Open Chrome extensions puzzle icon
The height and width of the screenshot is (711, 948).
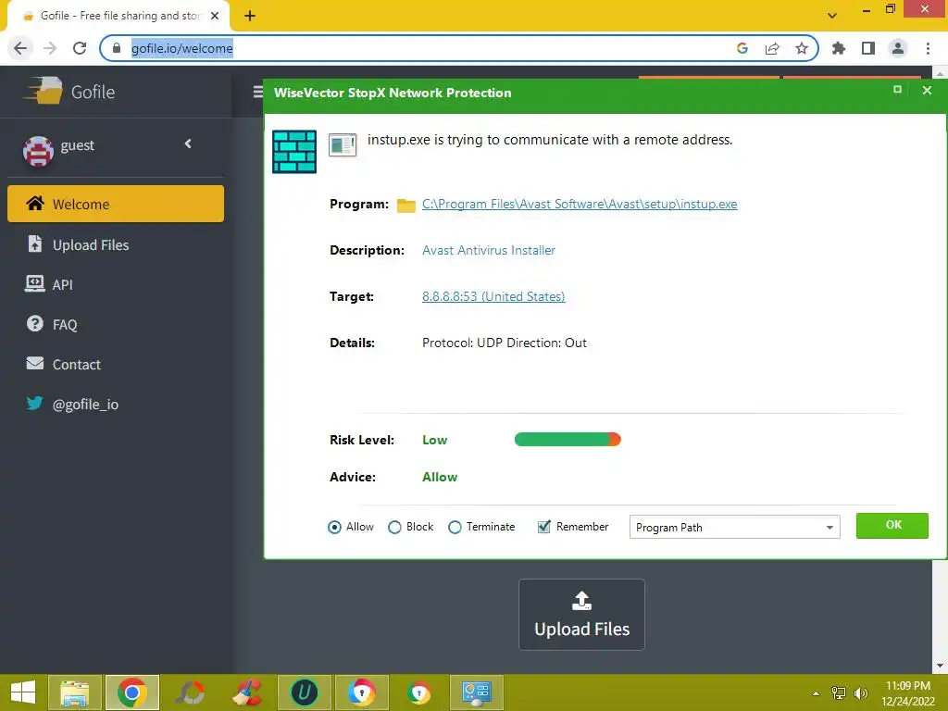pyautogui.click(x=839, y=48)
